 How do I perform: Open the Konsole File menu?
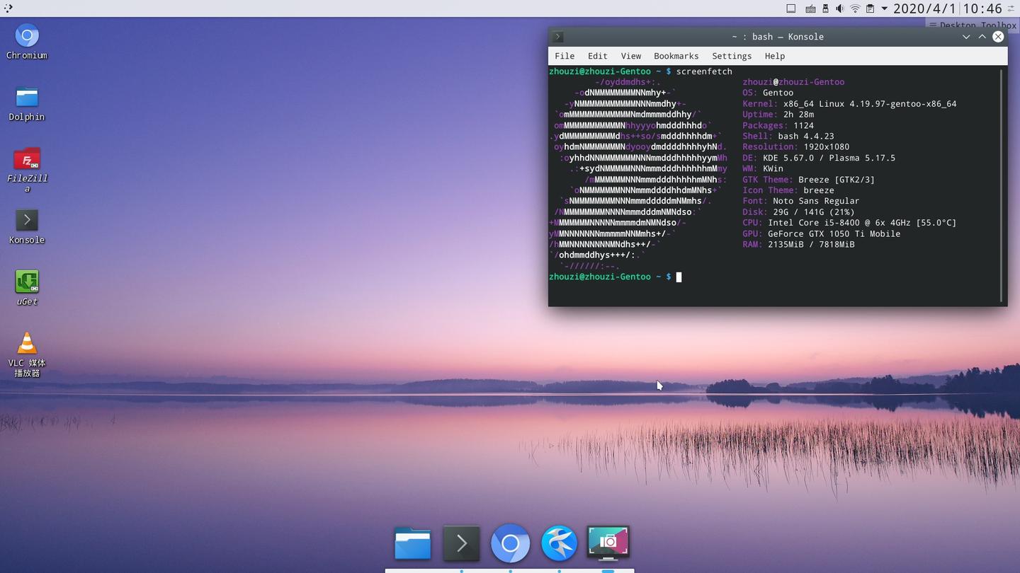pos(565,56)
